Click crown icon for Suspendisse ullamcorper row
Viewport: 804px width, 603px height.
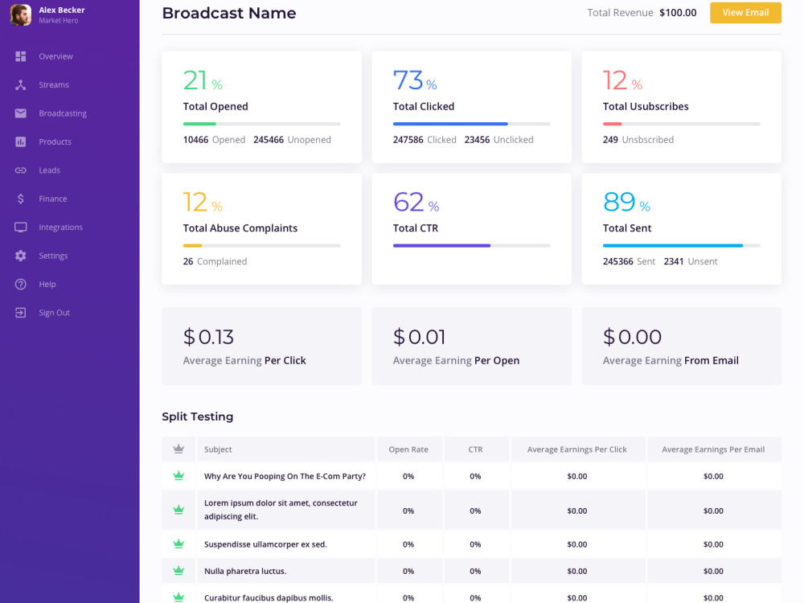tap(178, 544)
